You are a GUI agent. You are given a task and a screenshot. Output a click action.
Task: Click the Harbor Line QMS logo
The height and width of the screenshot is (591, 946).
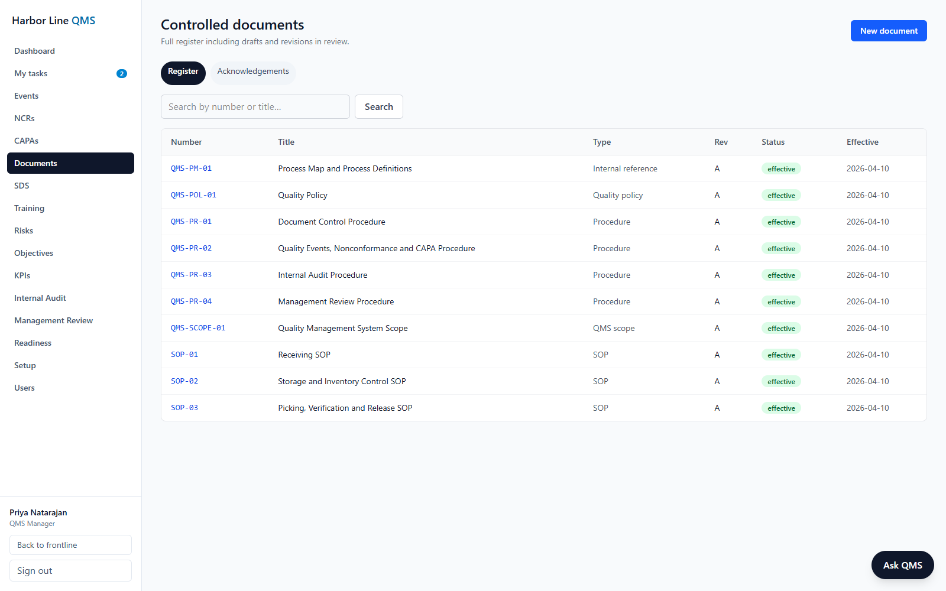point(54,21)
